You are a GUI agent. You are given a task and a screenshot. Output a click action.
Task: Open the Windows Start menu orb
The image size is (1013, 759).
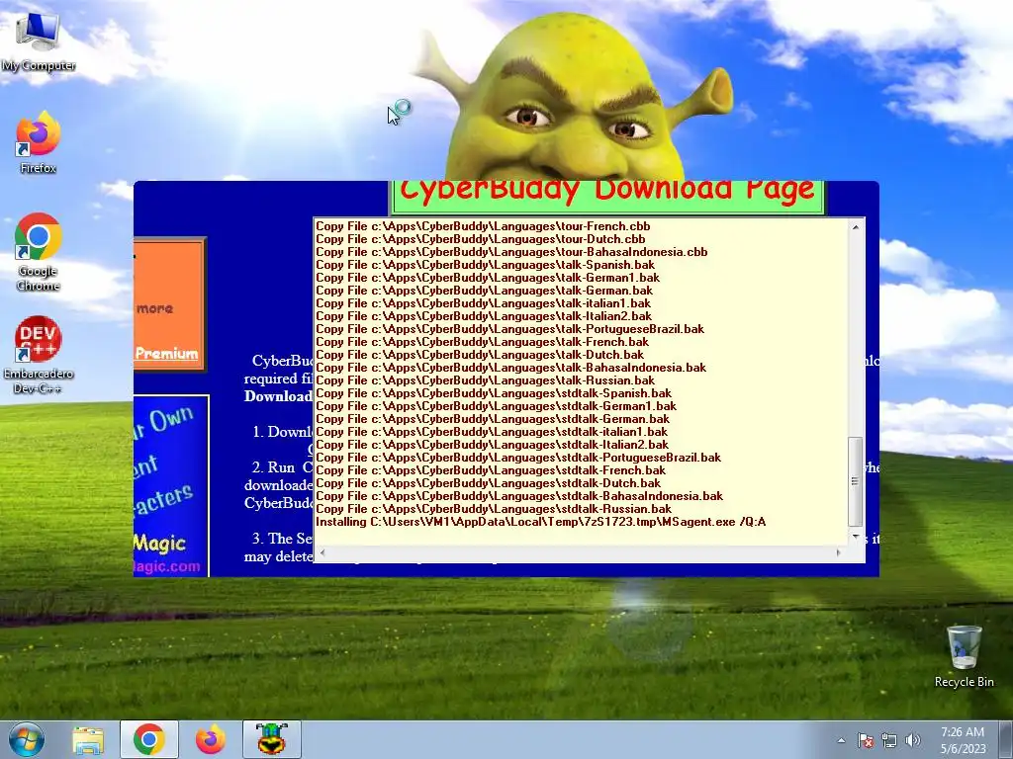(x=27, y=739)
